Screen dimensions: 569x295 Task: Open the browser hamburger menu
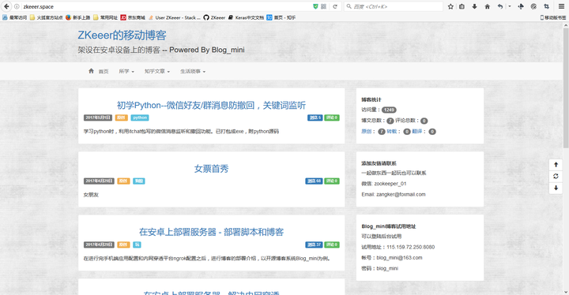tap(561, 6)
